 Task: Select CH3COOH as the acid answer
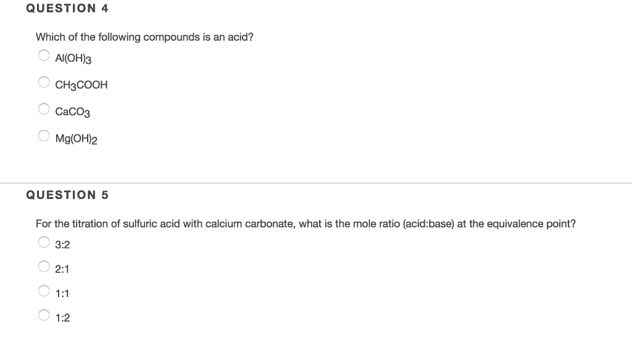point(43,81)
